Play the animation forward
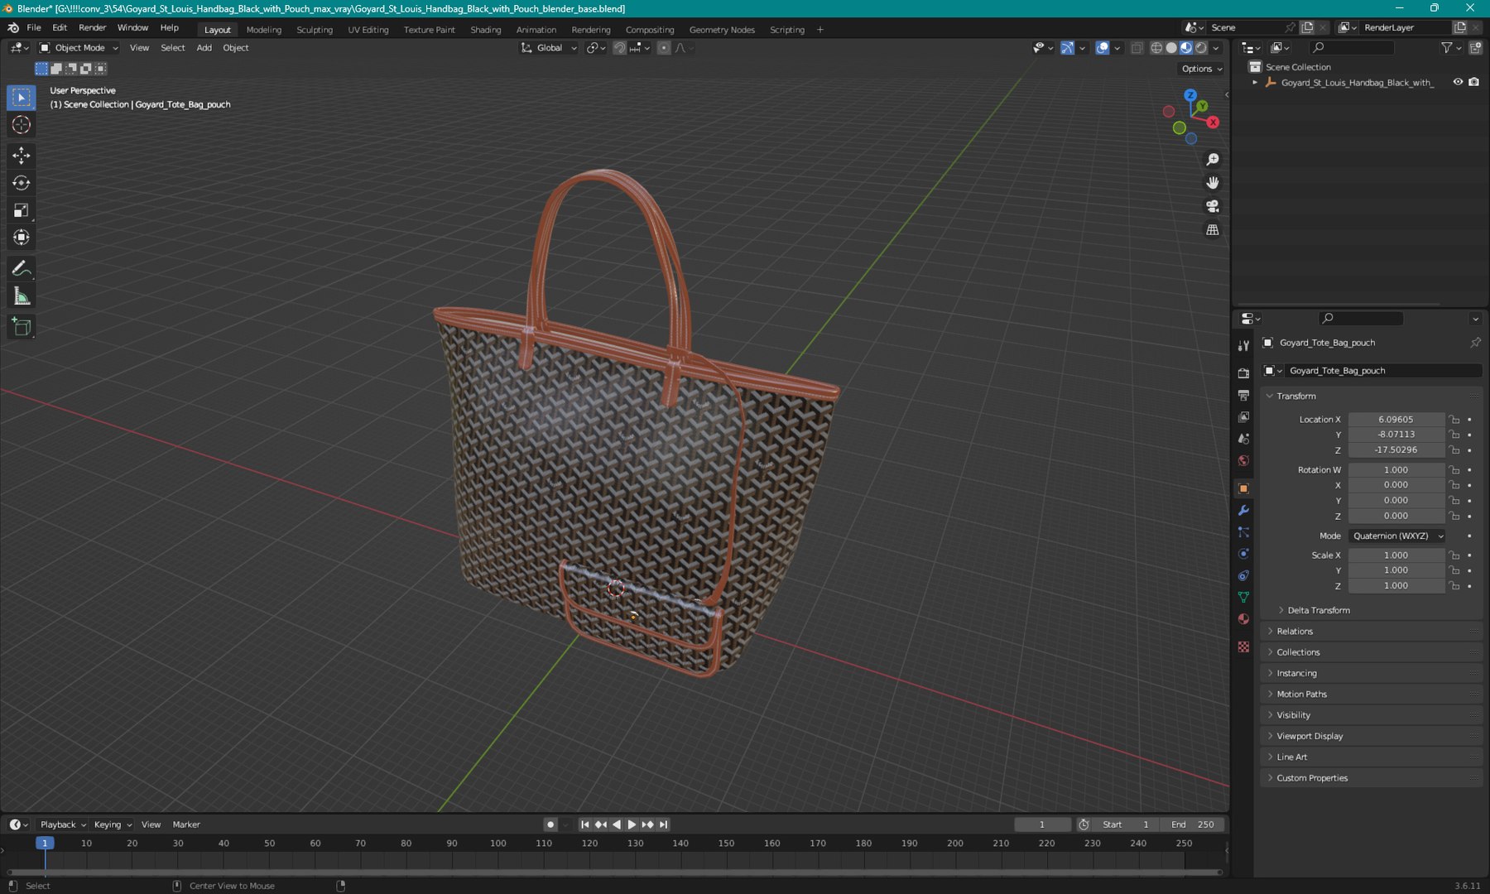Viewport: 1490px width, 894px height. pos(632,824)
